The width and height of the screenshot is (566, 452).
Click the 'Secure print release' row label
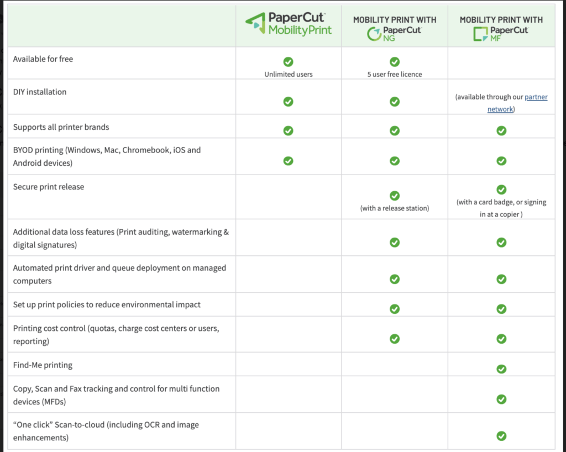pyautogui.click(x=49, y=187)
